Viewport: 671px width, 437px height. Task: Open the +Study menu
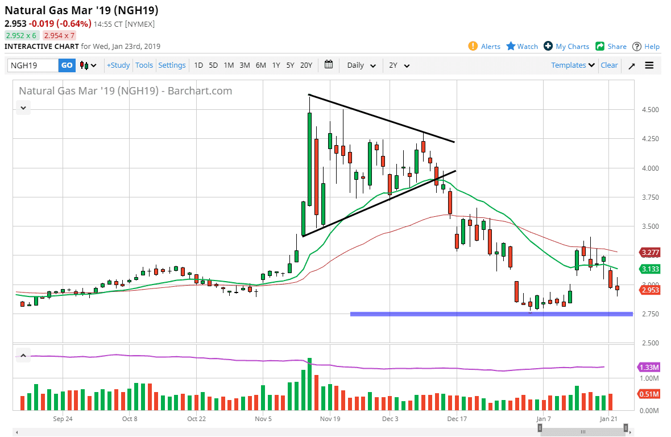point(118,65)
